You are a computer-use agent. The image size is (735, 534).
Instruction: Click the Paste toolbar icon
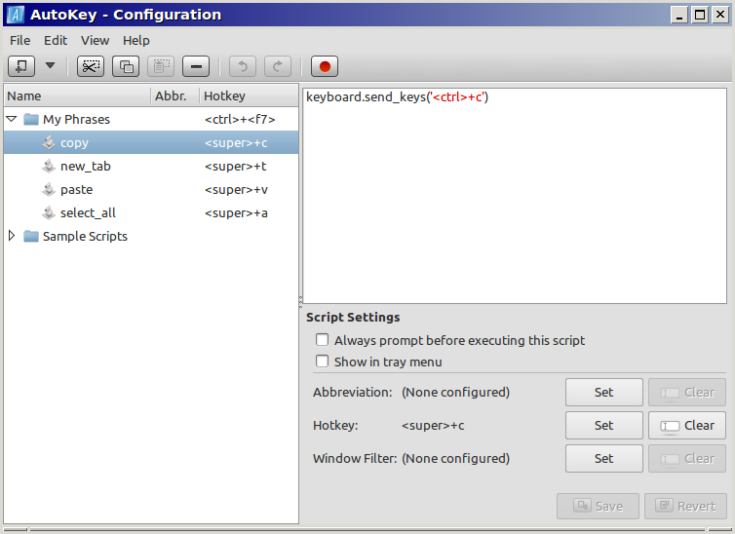click(161, 66)
